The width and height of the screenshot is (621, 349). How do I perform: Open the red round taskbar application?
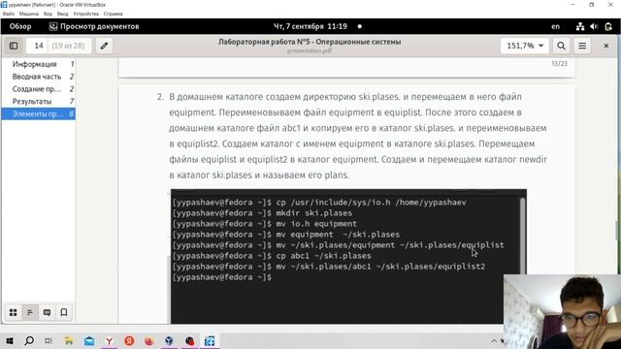[190, 340]
